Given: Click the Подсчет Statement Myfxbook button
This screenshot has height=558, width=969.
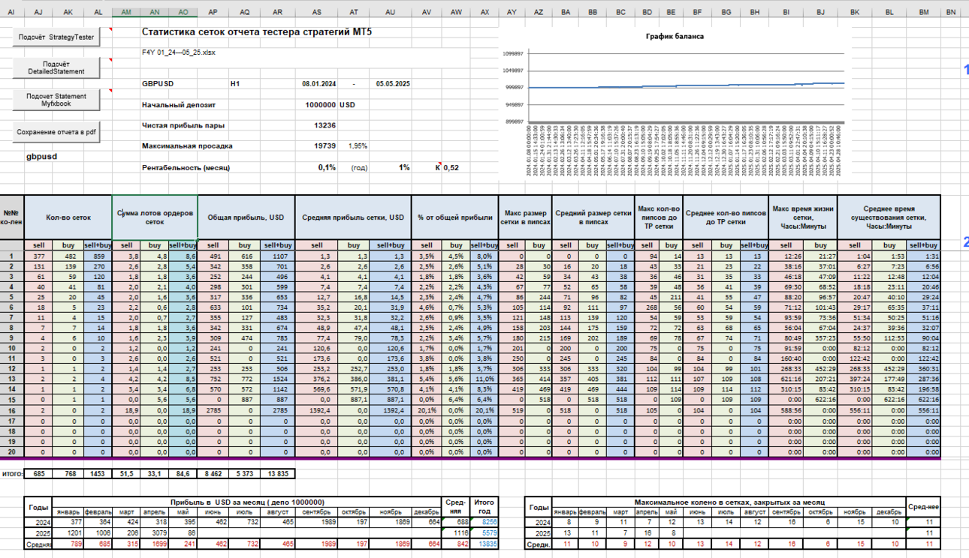Looking at the screenshot, I should click(57, 99).
